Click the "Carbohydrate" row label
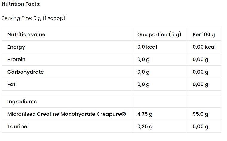The image size is (227, 141). pos(25,72)
